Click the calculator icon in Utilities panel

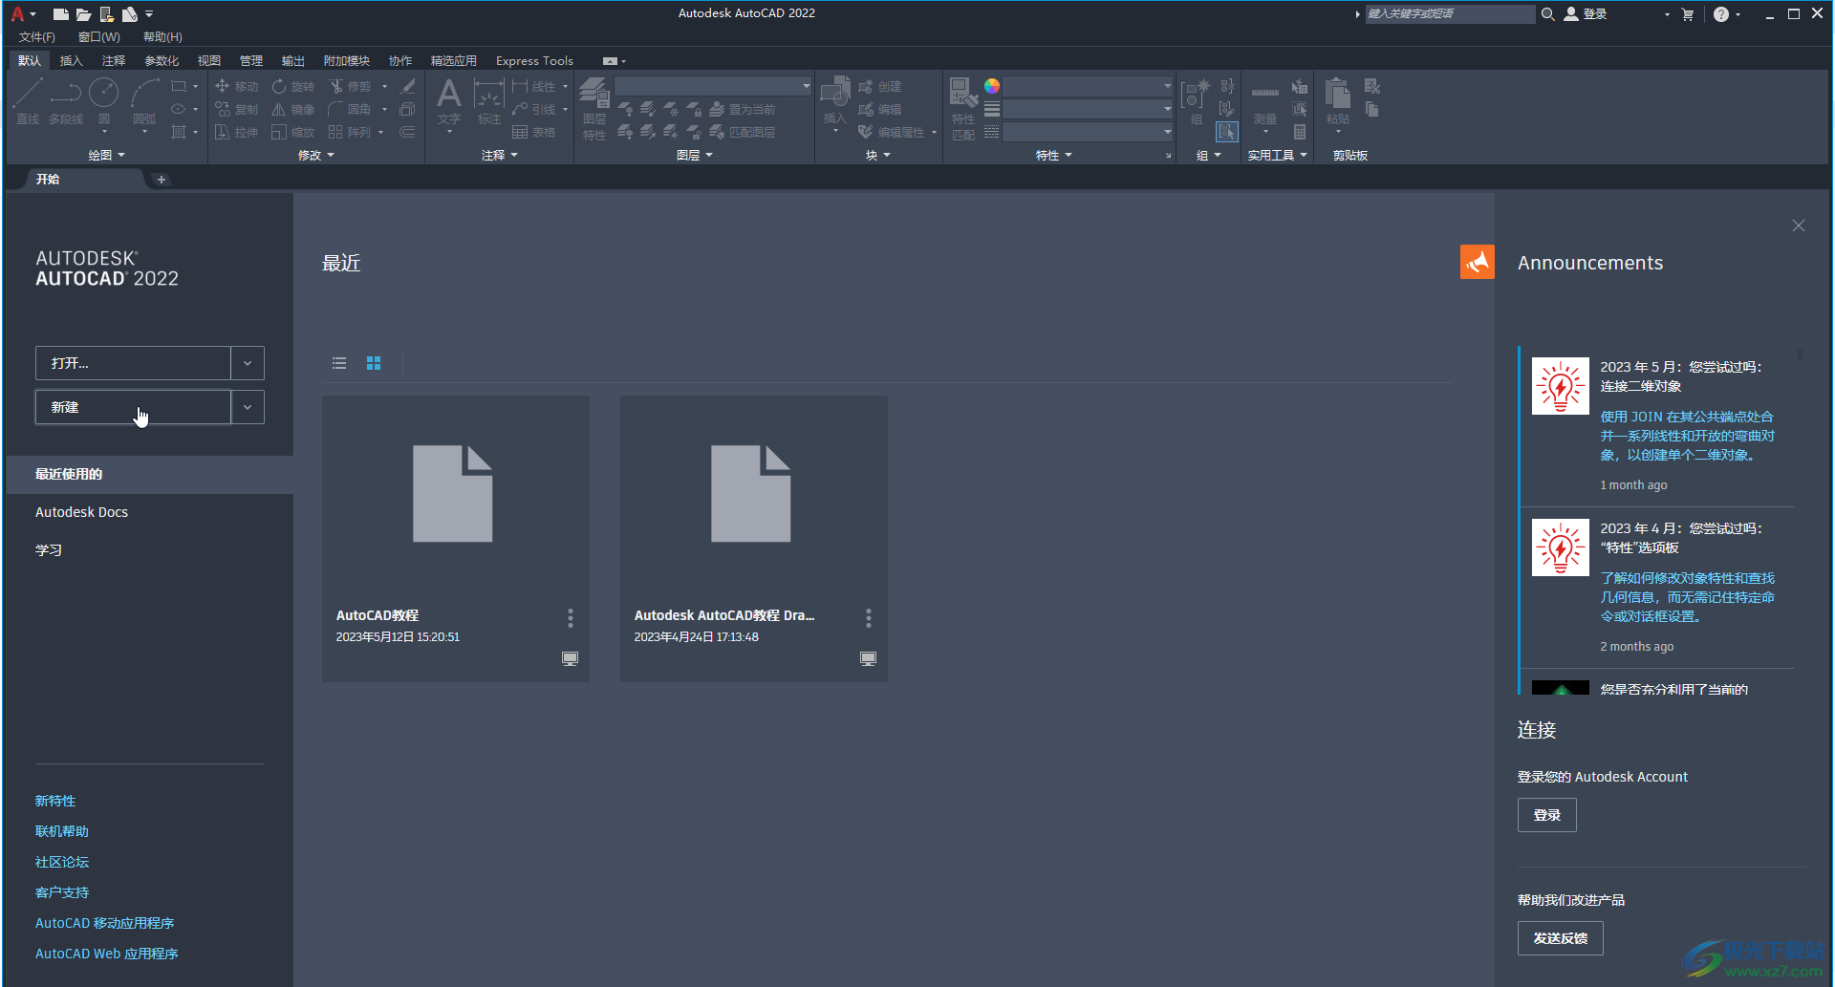coord(1300,132)
